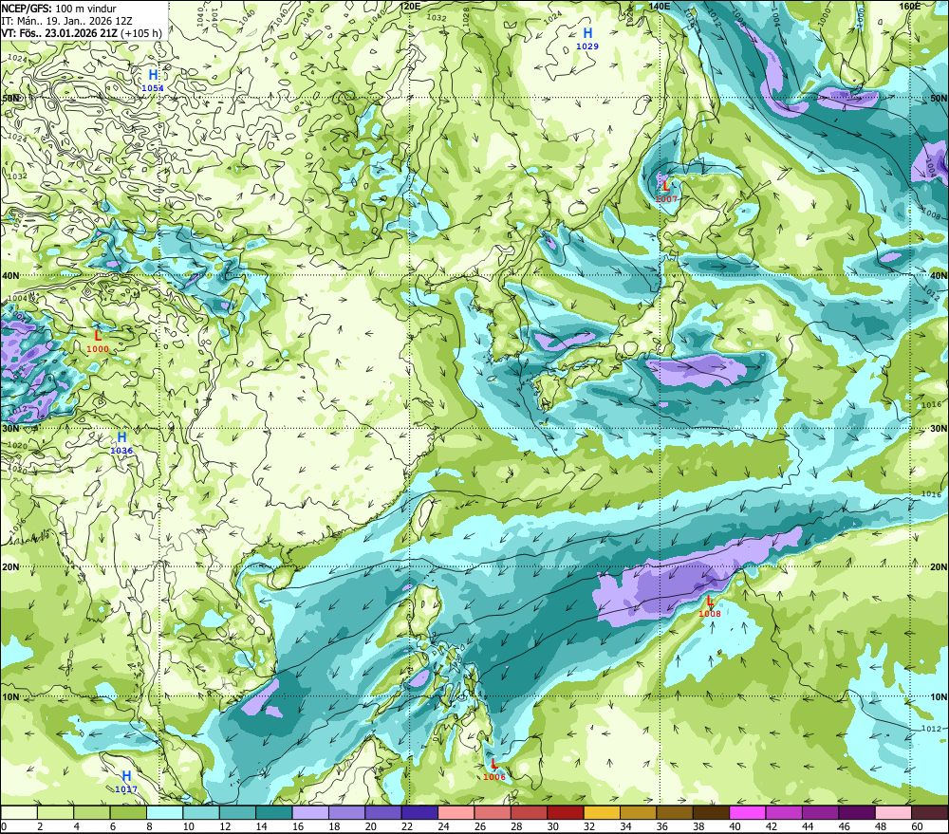Pick the dark maroon swatch after 60
949x834 pixels.
pyautogui.click(x=930, y=812)
